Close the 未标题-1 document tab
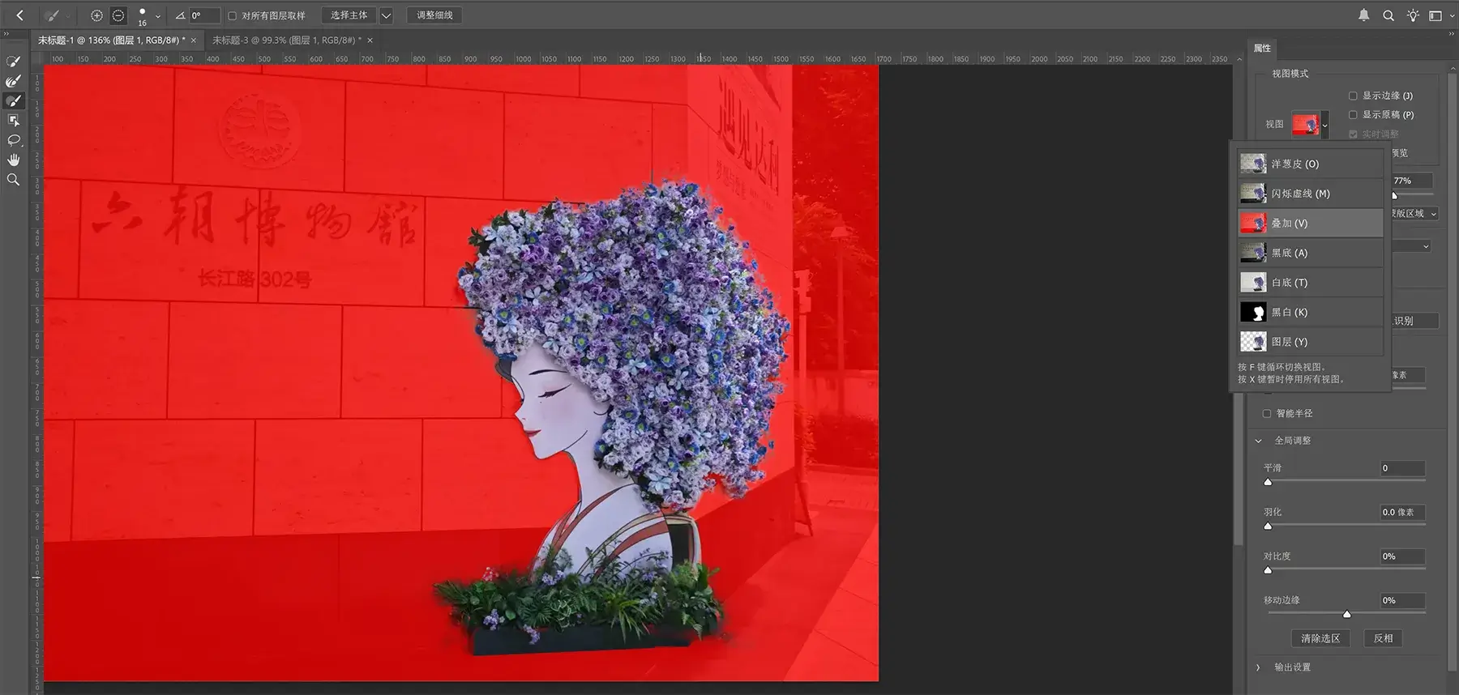Viewport: 1459px width, 695px height. (x=194, y=41)
